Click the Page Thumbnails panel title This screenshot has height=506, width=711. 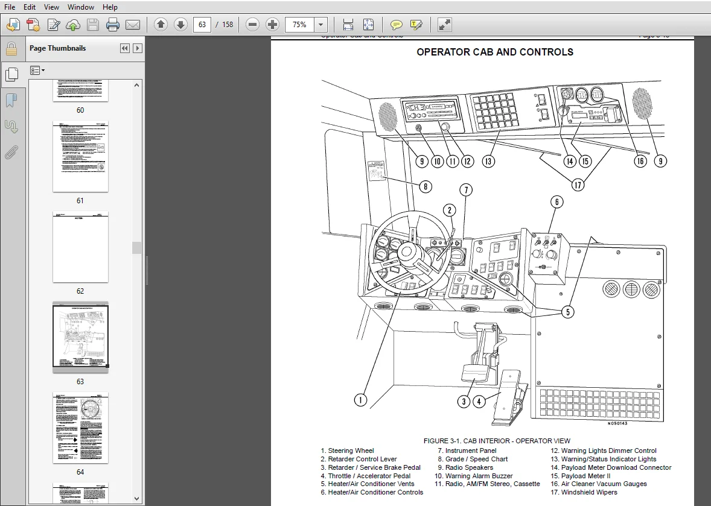click(x=57, y=48)
